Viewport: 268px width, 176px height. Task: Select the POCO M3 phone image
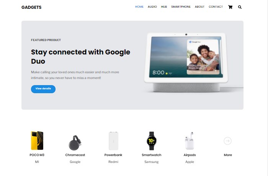tap(37, 141)
